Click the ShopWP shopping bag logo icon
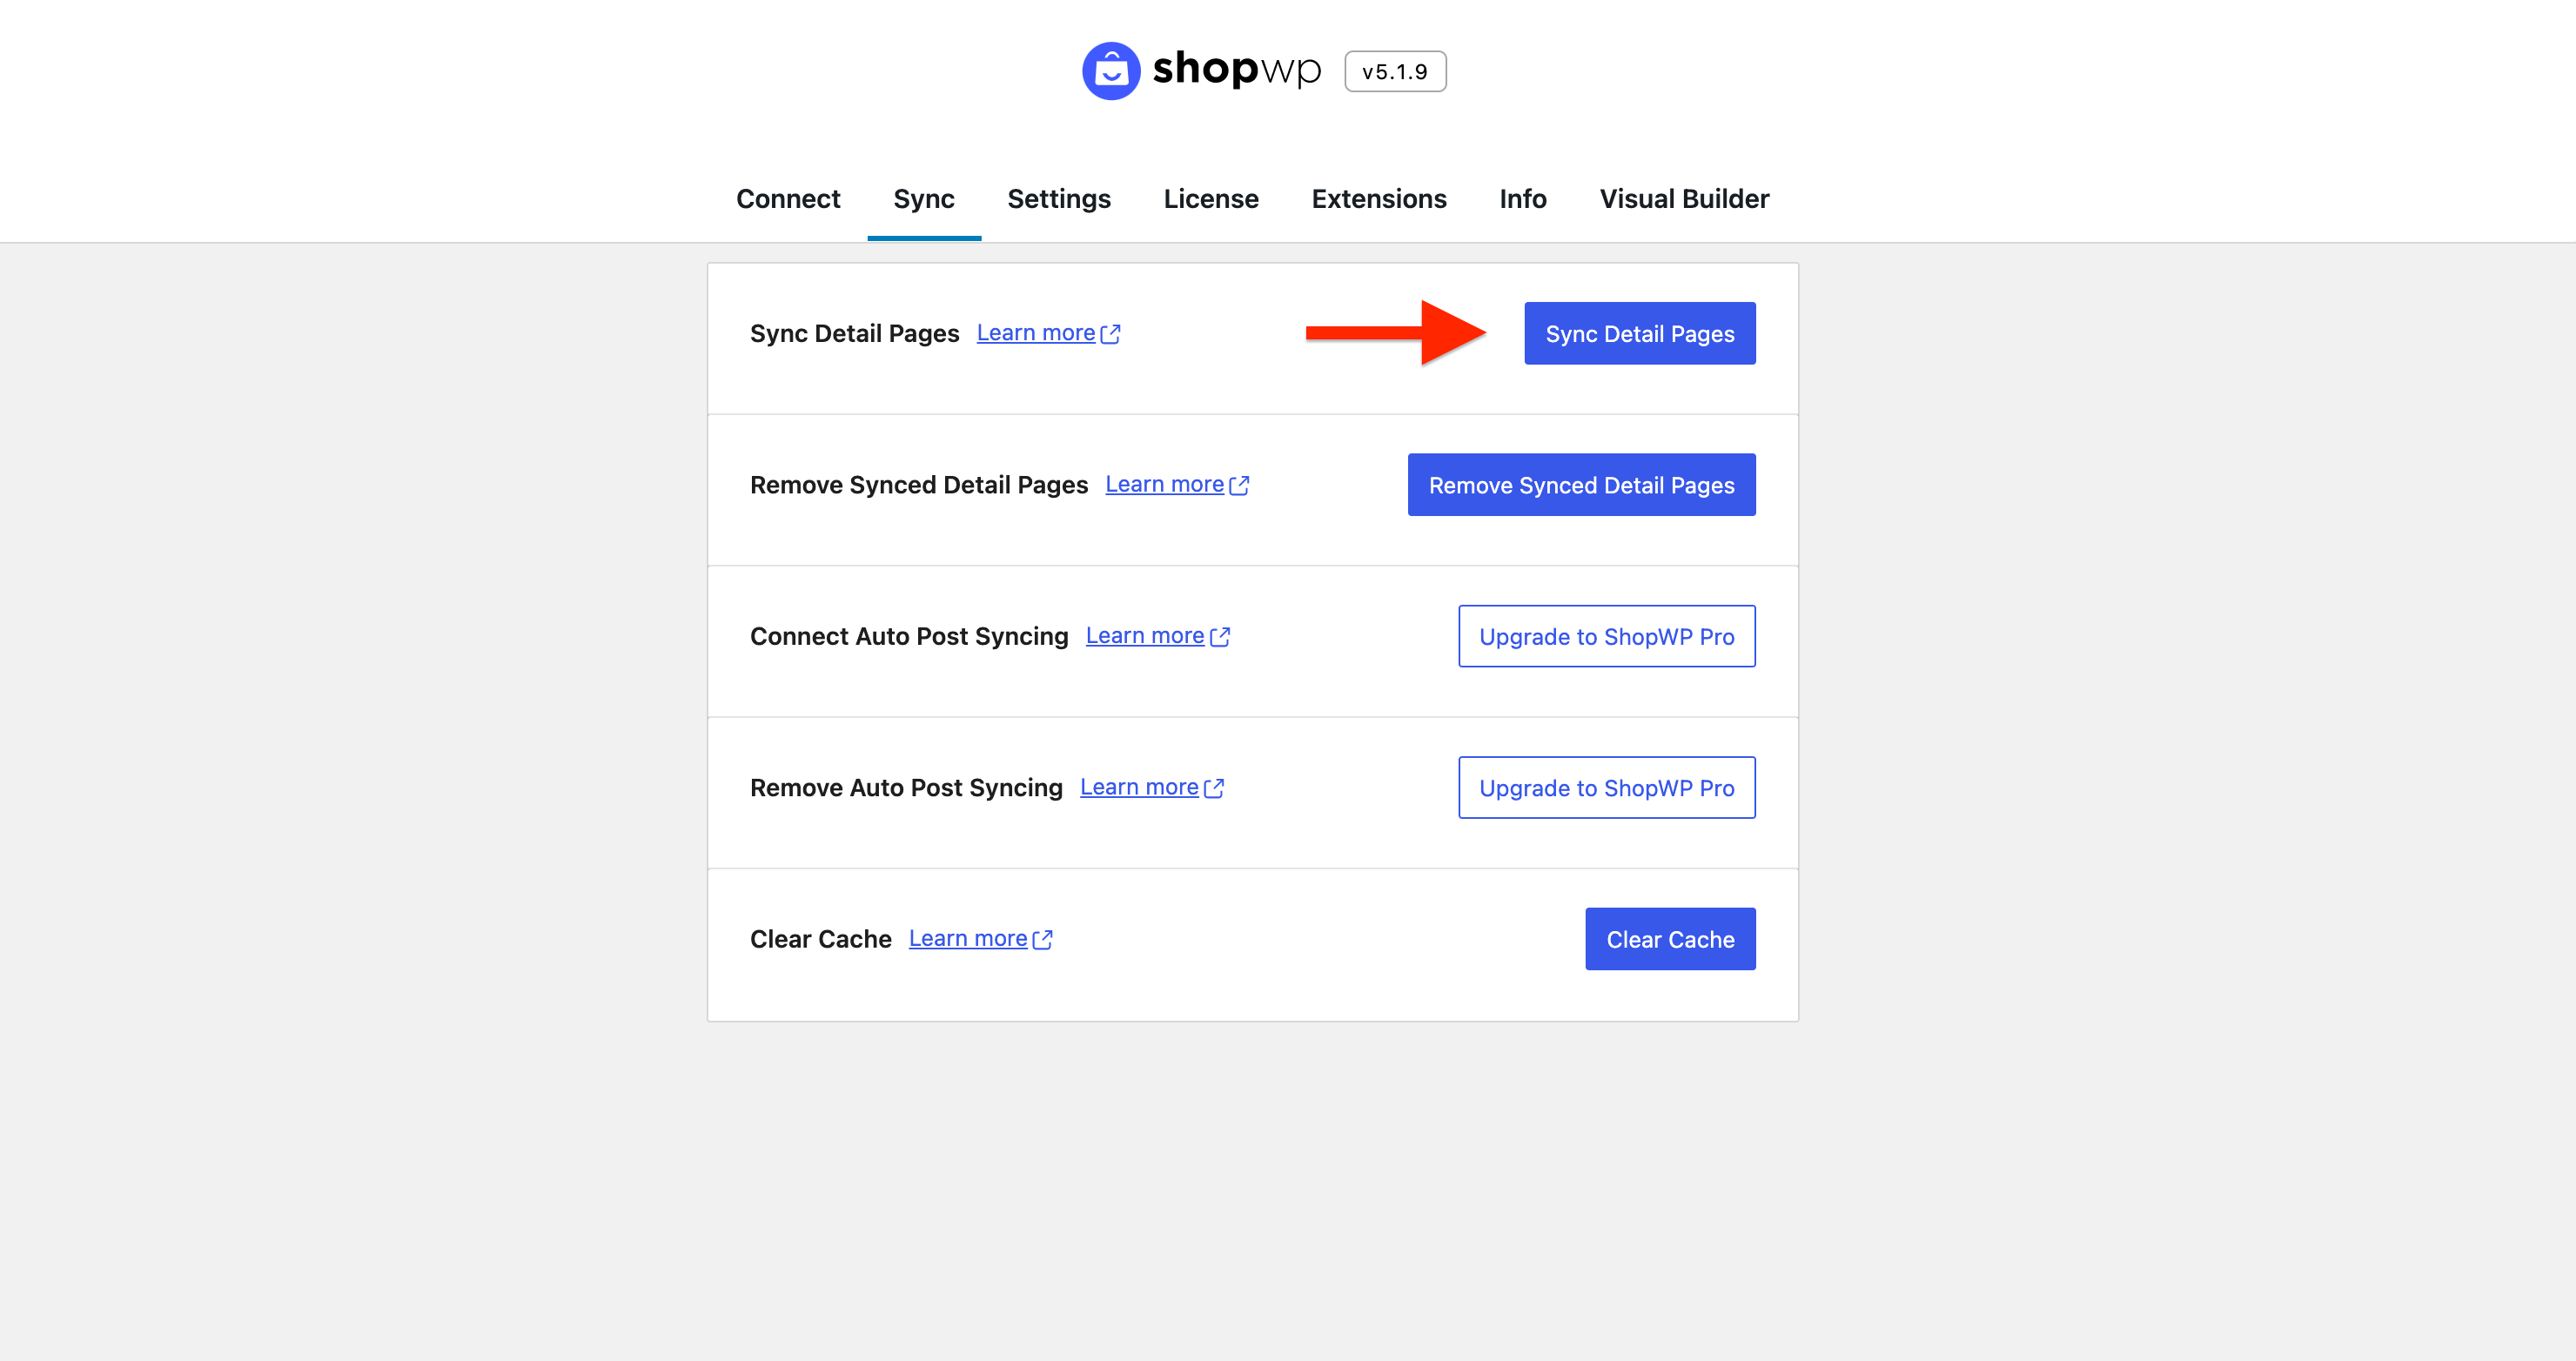Viewport: 2576px width, 1361px height. [1110, 71]
